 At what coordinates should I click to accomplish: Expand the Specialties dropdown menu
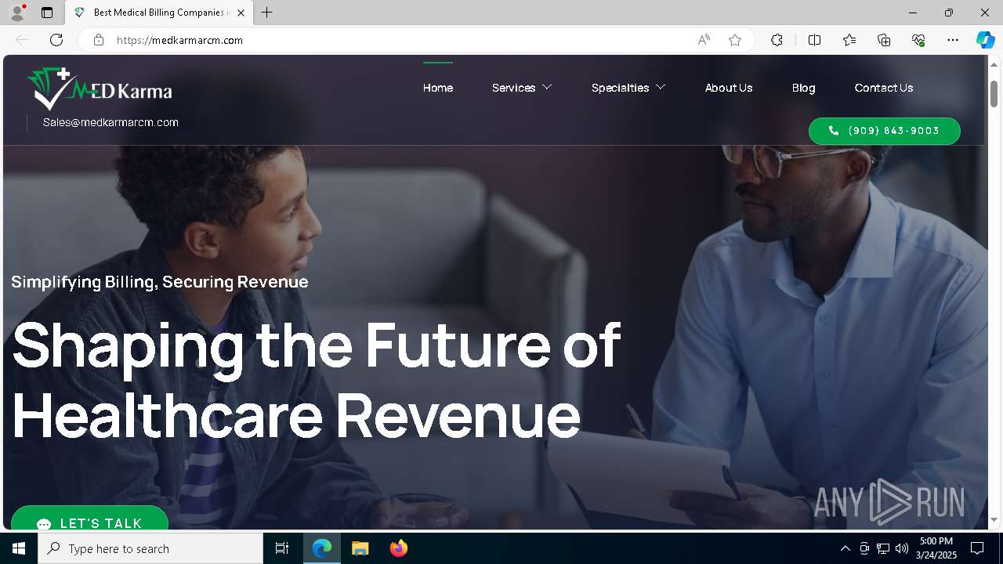tap(628, 88)
